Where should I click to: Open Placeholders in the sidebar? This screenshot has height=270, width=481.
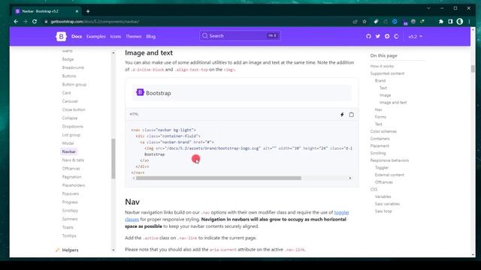(x=74, y=185)
